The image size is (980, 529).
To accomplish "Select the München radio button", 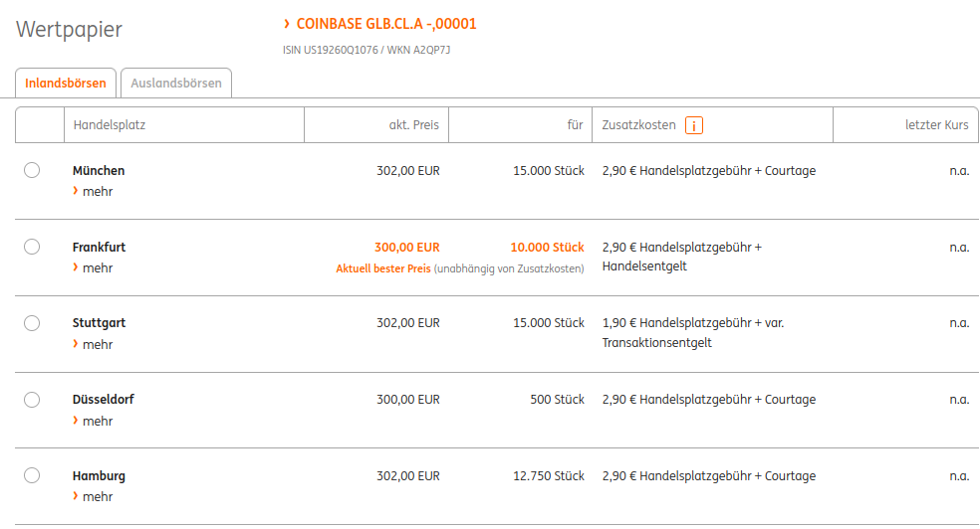I will pos(32,170).
